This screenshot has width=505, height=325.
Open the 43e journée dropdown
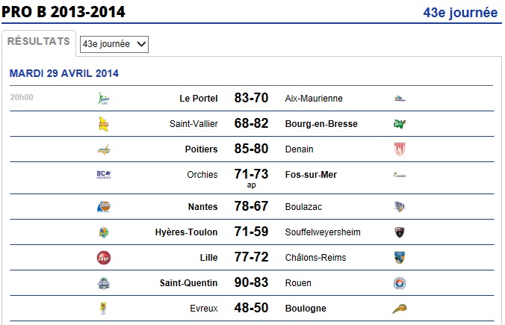click(114, 44)
